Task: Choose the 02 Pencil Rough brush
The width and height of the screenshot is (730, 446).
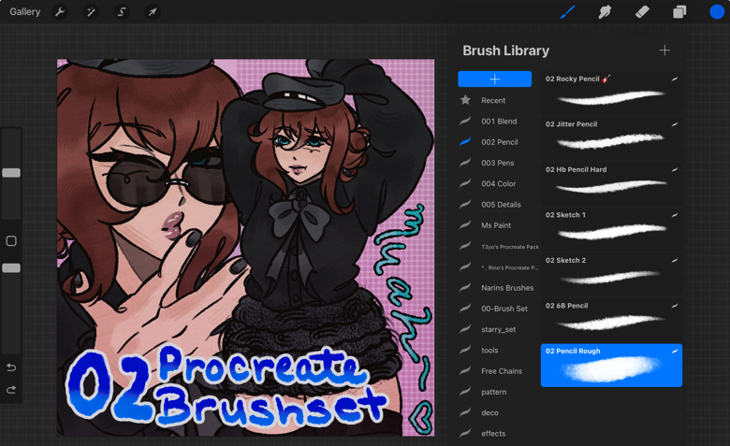Action: tap(611, 366)
